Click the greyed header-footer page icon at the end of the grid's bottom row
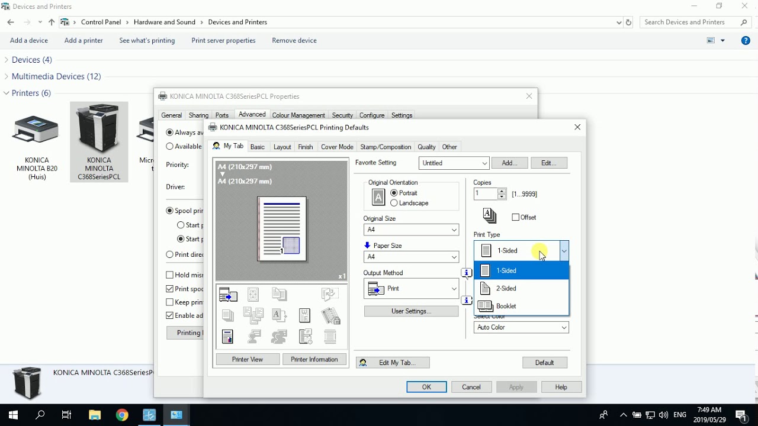Viewport: 758px width, 426px height. pos(330,337)
